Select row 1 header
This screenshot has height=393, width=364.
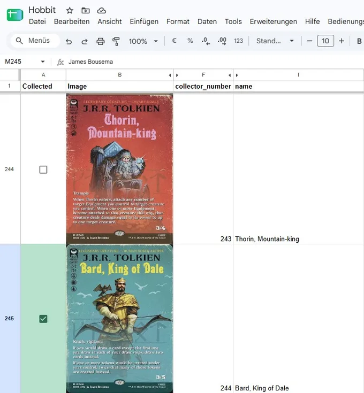coord(9,86)
